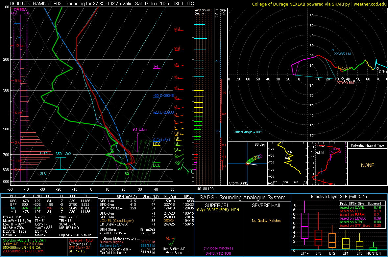This screenshot has height=257, width=388.
Task: Click the 'NONE' hazard type value
Action: click(368, 165)
